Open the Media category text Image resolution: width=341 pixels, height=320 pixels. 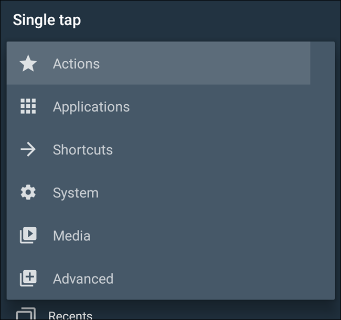click(72, 236)
